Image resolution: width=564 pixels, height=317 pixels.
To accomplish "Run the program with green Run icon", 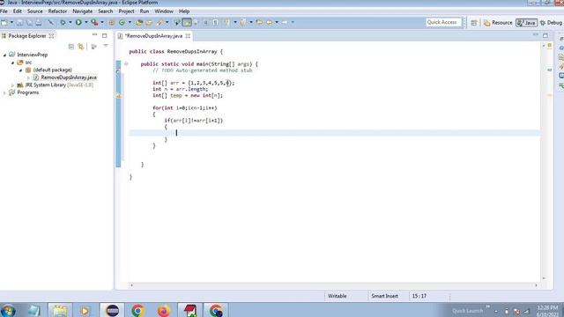I will pyautogui.click(x=78, y=22).
